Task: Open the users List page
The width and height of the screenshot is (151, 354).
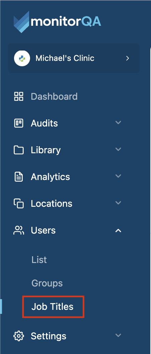Action: coord(39,260)
